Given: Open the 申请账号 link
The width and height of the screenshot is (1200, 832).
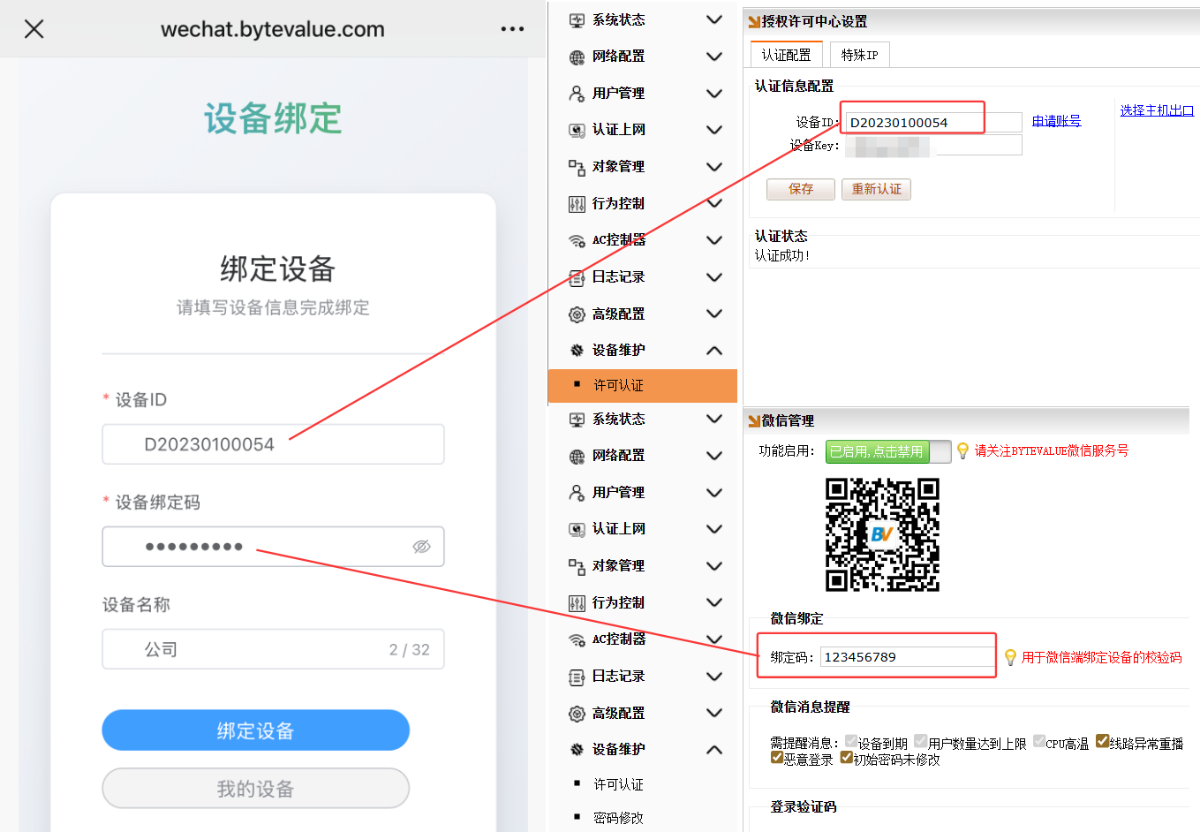Looking at the screenshot, I should point(1056,121).
